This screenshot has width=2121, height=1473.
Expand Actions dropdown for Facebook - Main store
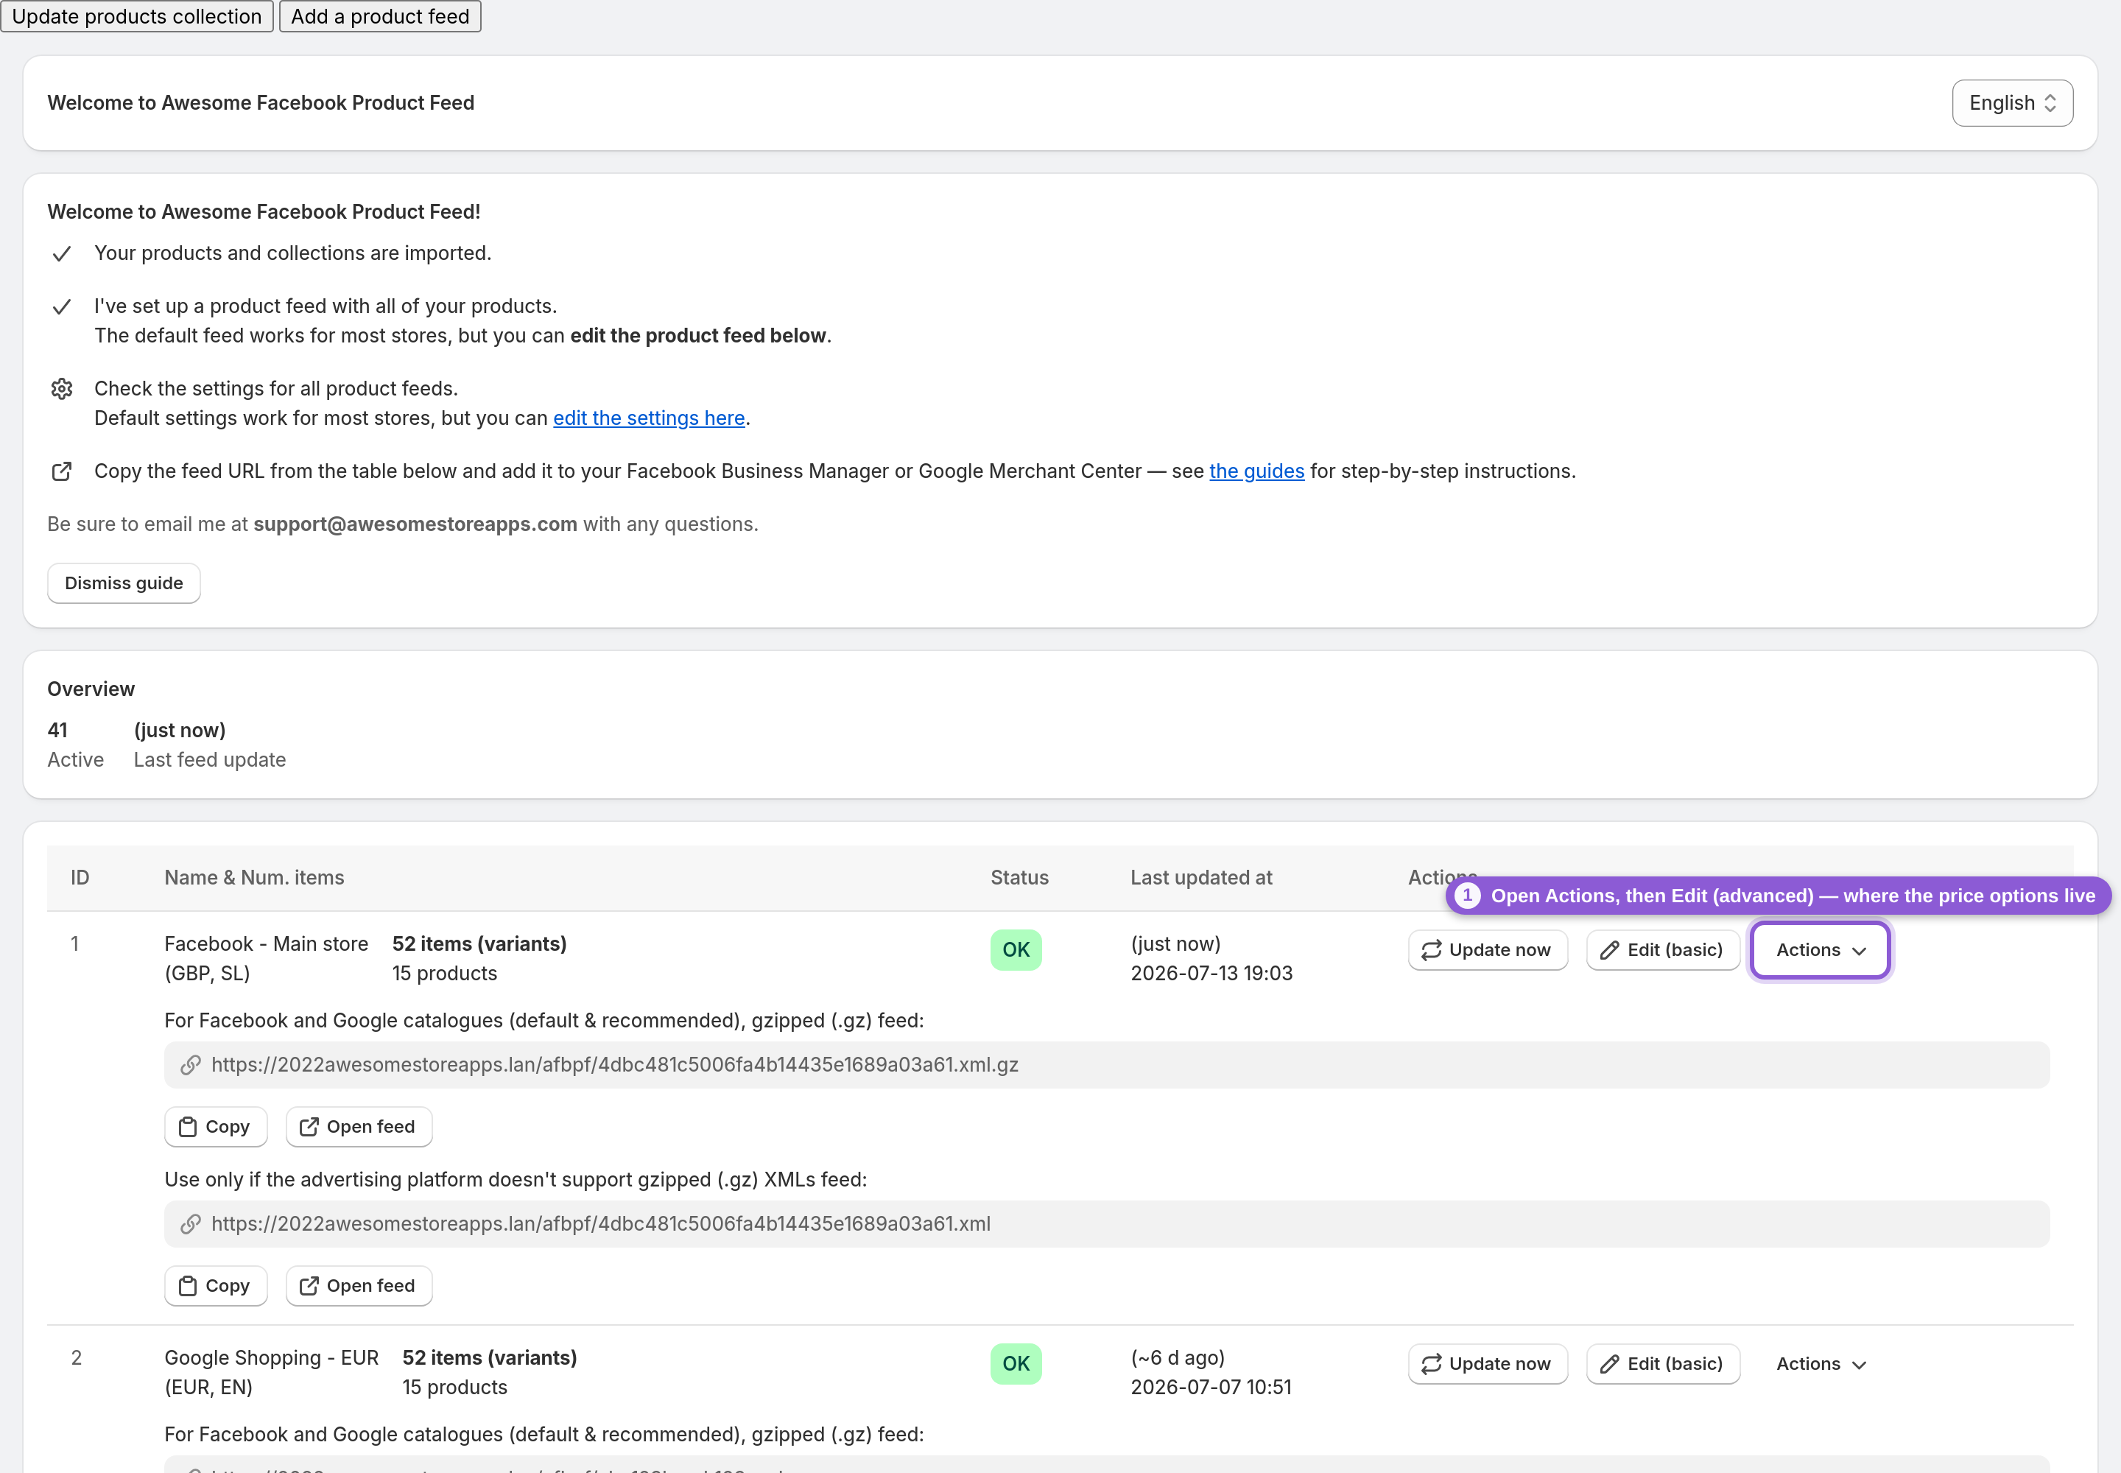[x=1820, y=949]
